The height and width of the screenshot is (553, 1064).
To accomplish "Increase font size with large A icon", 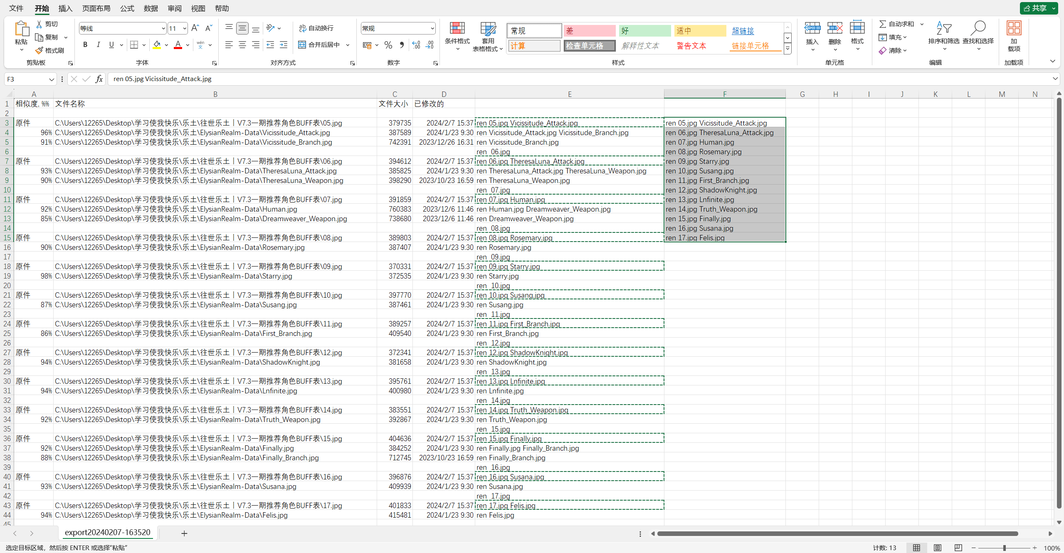I will 195,28.
